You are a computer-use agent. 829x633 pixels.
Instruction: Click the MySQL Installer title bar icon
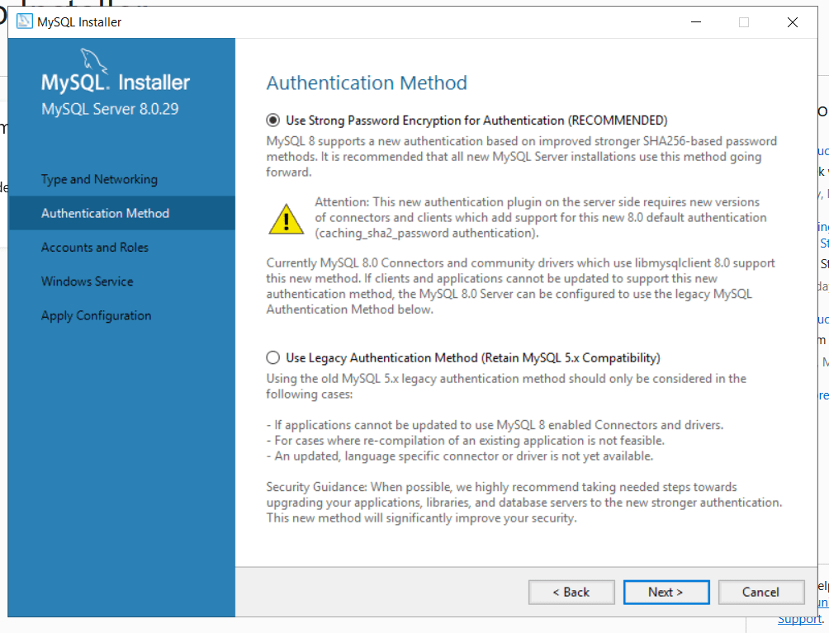coord(23,21)
